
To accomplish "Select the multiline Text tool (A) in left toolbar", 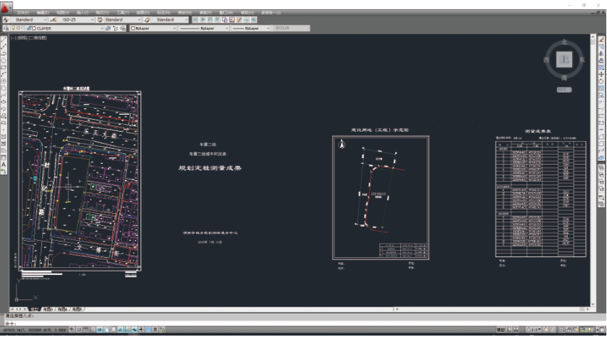I will (4, 165).
